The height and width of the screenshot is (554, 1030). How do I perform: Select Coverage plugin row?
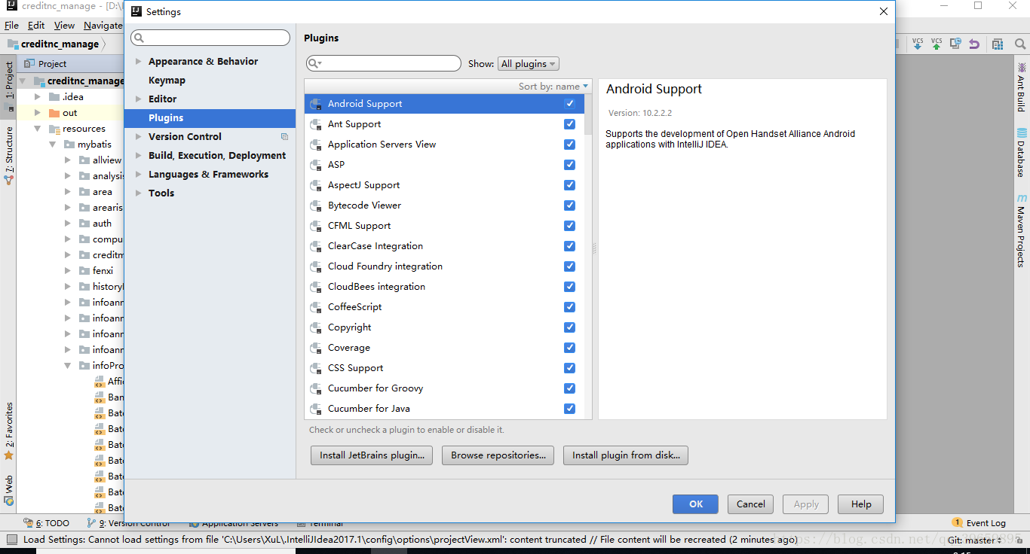(x=444, y=348)
